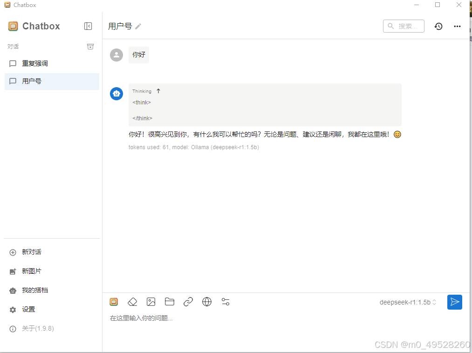Click the clear conversations archive icon

pos(90,46)
